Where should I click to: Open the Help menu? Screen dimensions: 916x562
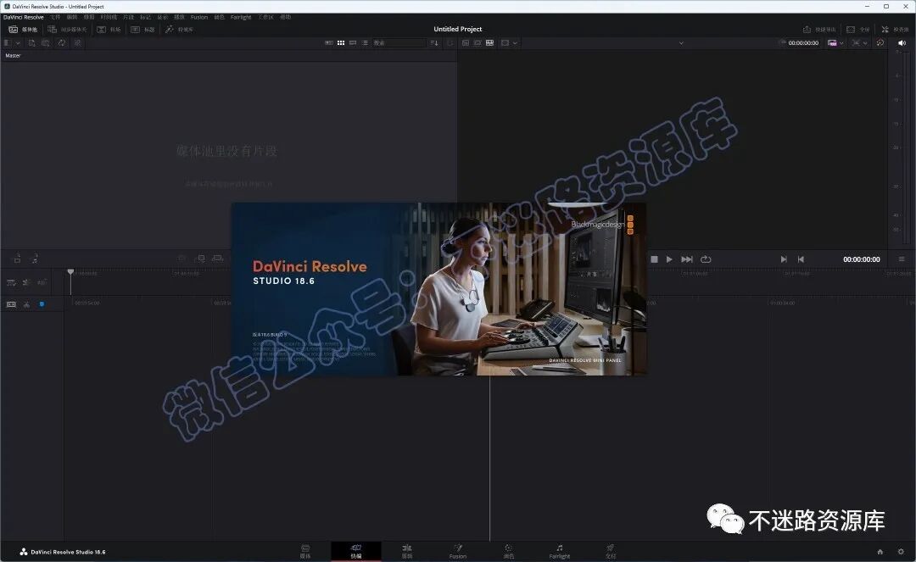(x=285, y=18)
